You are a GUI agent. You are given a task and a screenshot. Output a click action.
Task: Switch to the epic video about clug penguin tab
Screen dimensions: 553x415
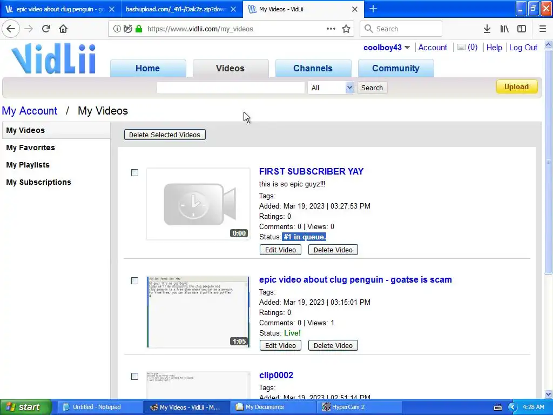60,9
